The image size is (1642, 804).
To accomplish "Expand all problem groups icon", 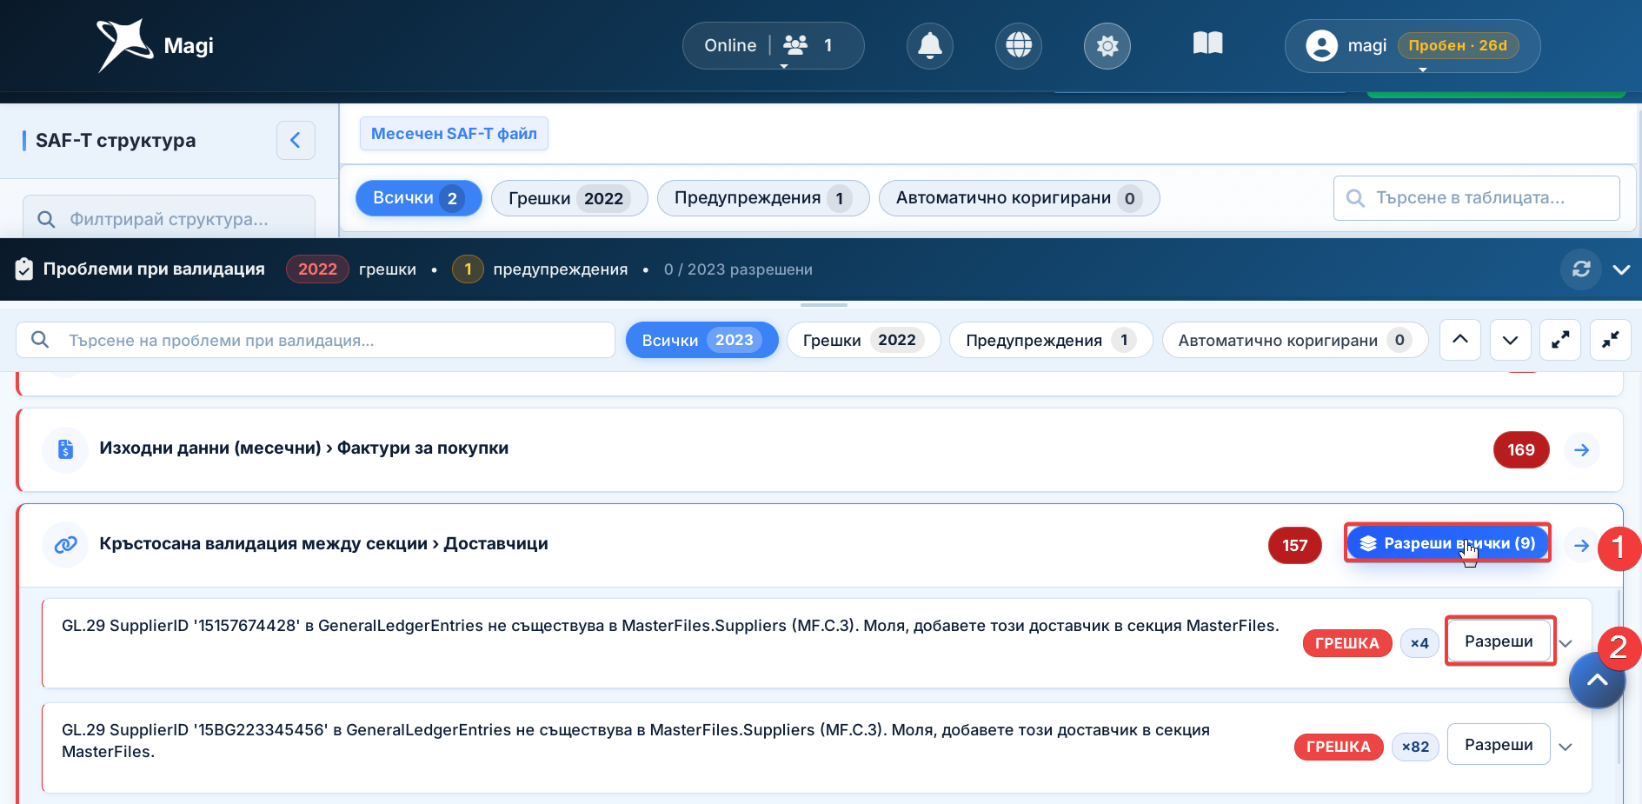I will click(1560, 340).
